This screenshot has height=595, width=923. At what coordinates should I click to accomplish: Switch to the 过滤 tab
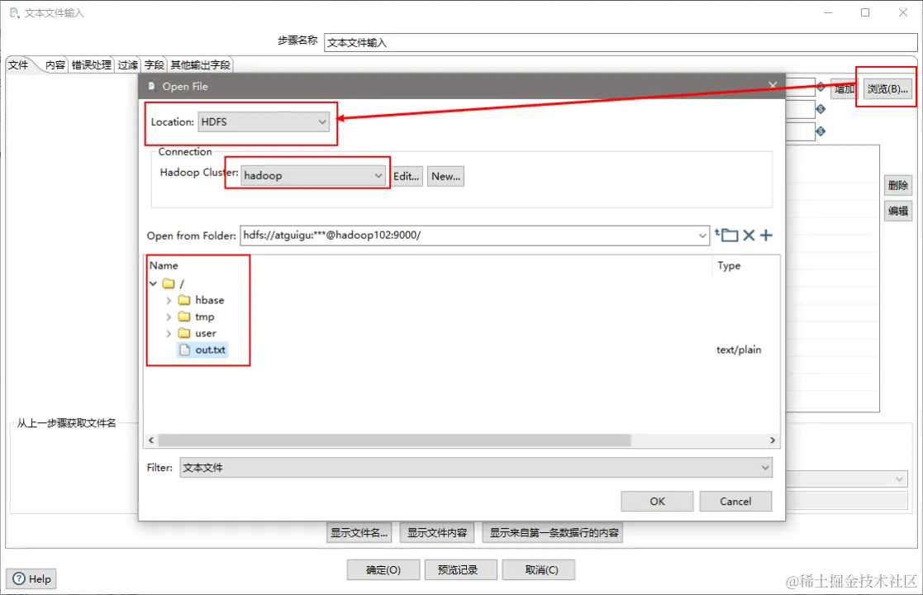coord(128,64)
